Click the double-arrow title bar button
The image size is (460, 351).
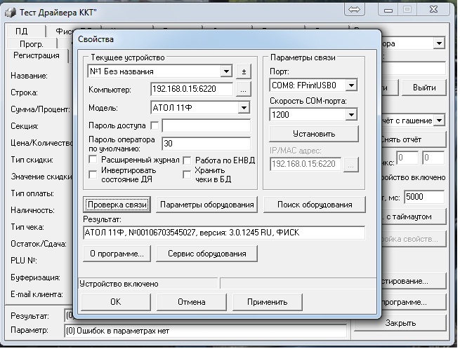[x=355, y=10]
